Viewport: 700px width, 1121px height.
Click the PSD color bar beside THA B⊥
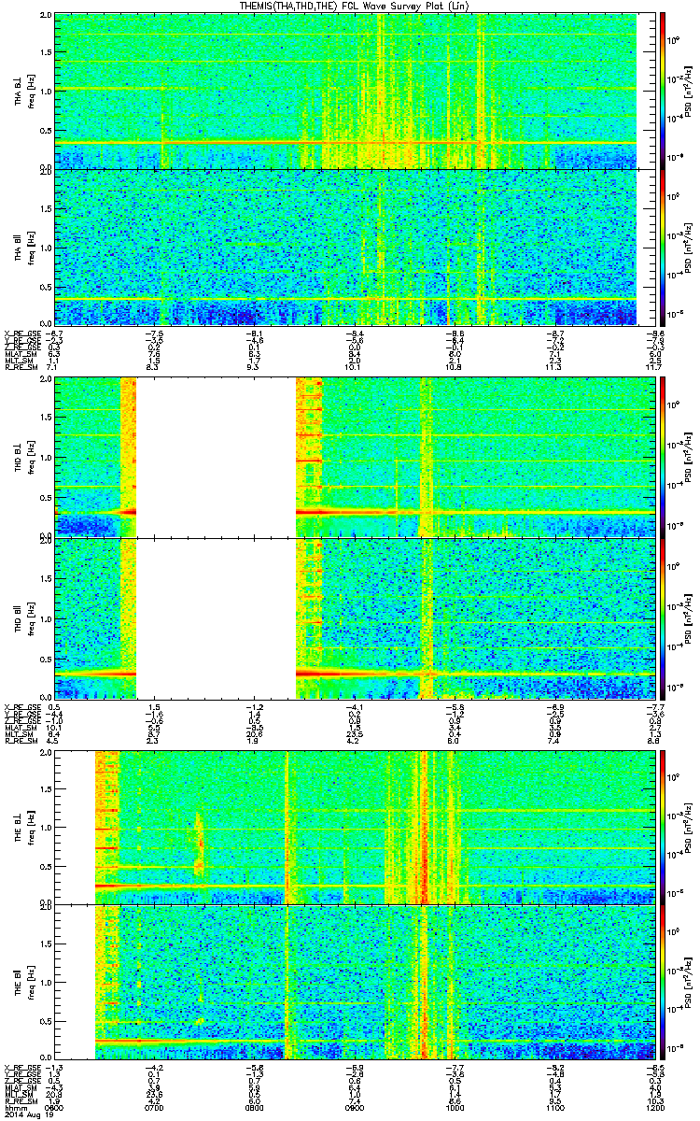click(x=663, y=92)
